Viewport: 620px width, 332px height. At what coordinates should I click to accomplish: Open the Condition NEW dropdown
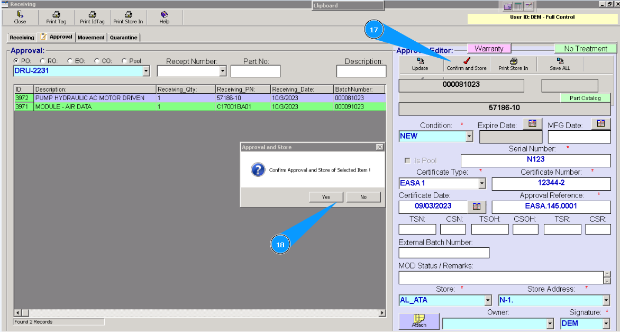click(x=469, y=137)
